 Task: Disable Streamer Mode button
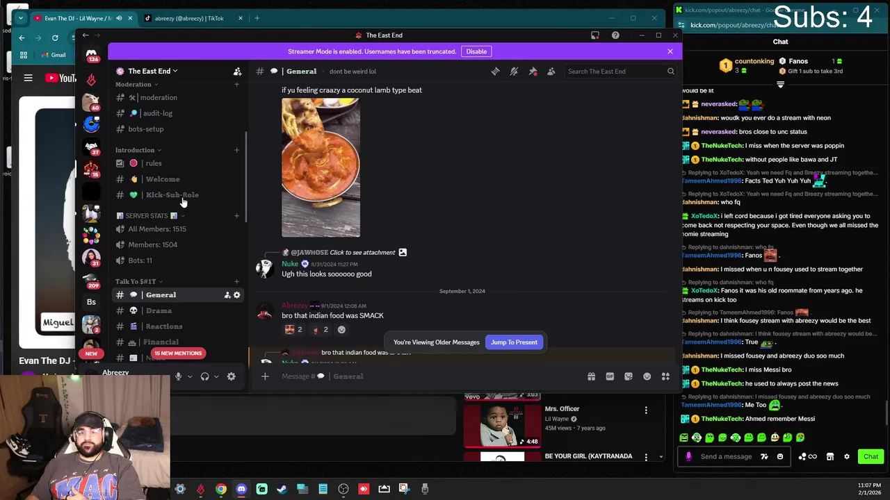point(476,51)
